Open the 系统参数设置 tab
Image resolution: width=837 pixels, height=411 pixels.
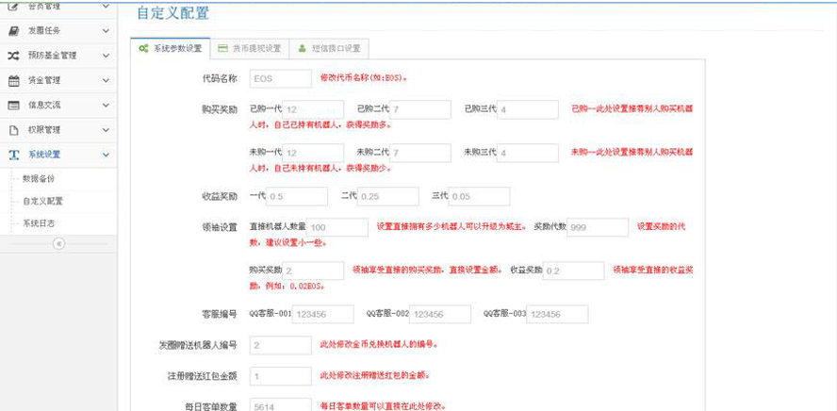pyautogui.click(x=171, y=49)
